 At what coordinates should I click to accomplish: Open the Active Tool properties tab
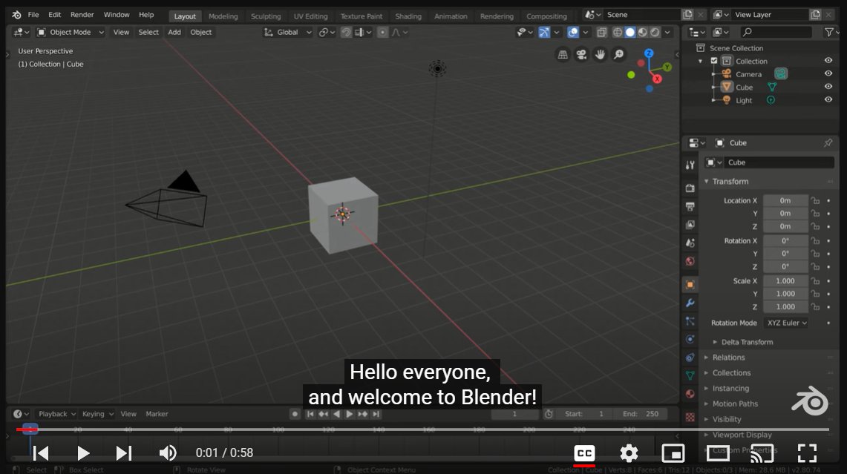(x=690, y=165)
